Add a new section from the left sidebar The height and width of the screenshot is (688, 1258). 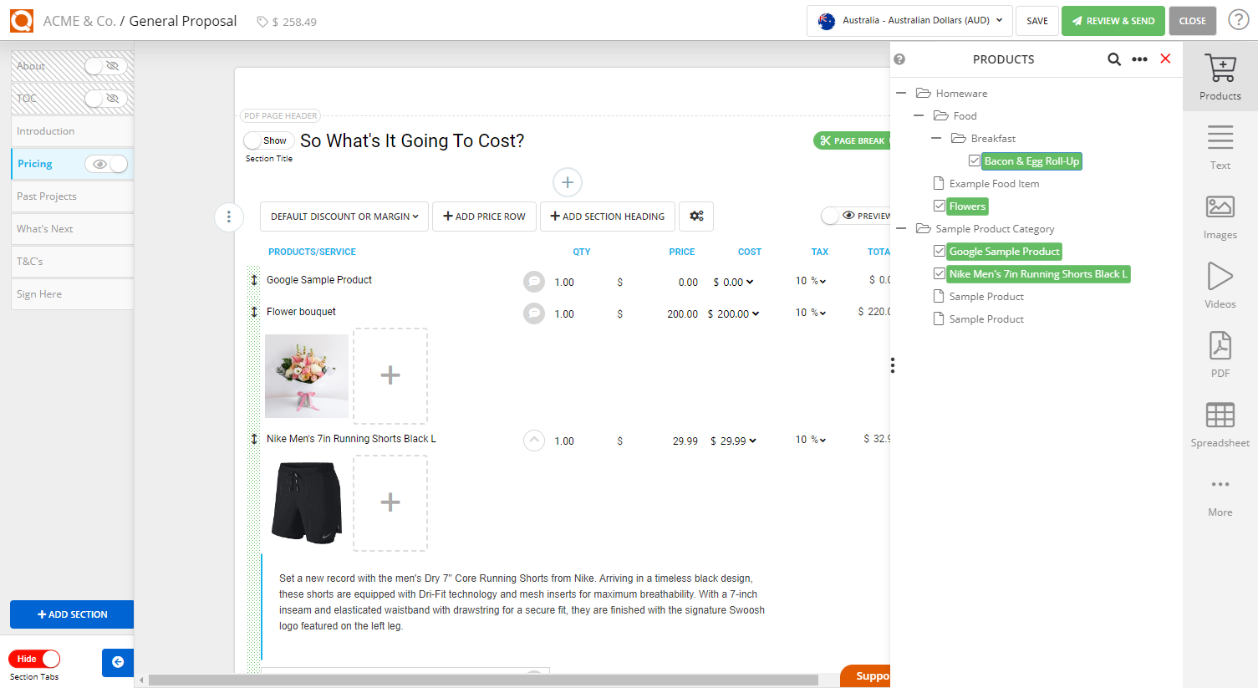coord(71,614)
